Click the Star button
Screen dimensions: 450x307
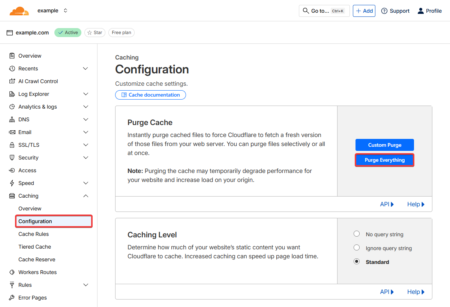(95, 33)
